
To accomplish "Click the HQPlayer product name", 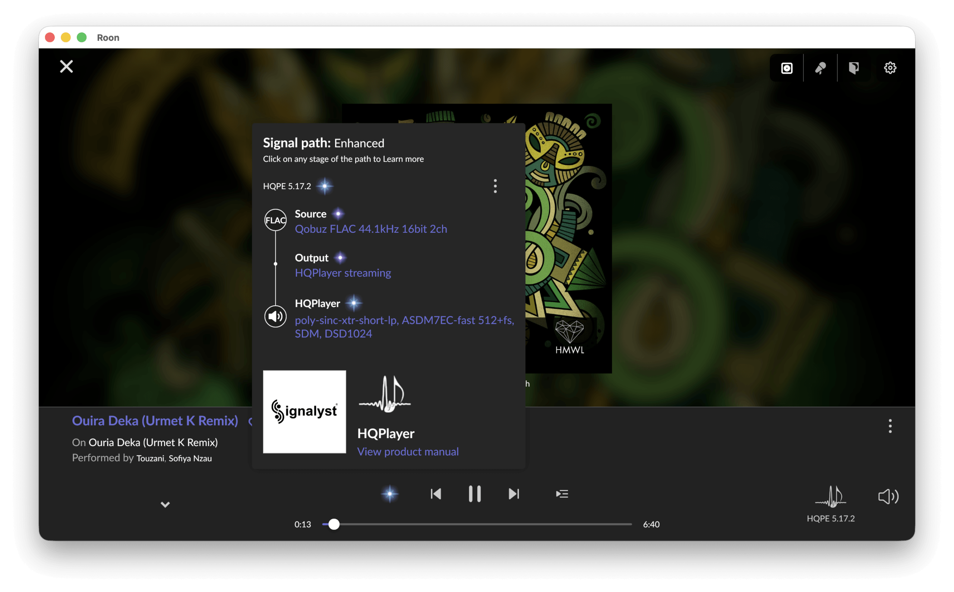I will click(x=386, y=434).
